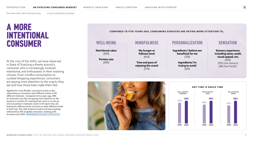
Task: Select 'A more intentional consumer' sub-tab
Action: [x=61, y=13]
